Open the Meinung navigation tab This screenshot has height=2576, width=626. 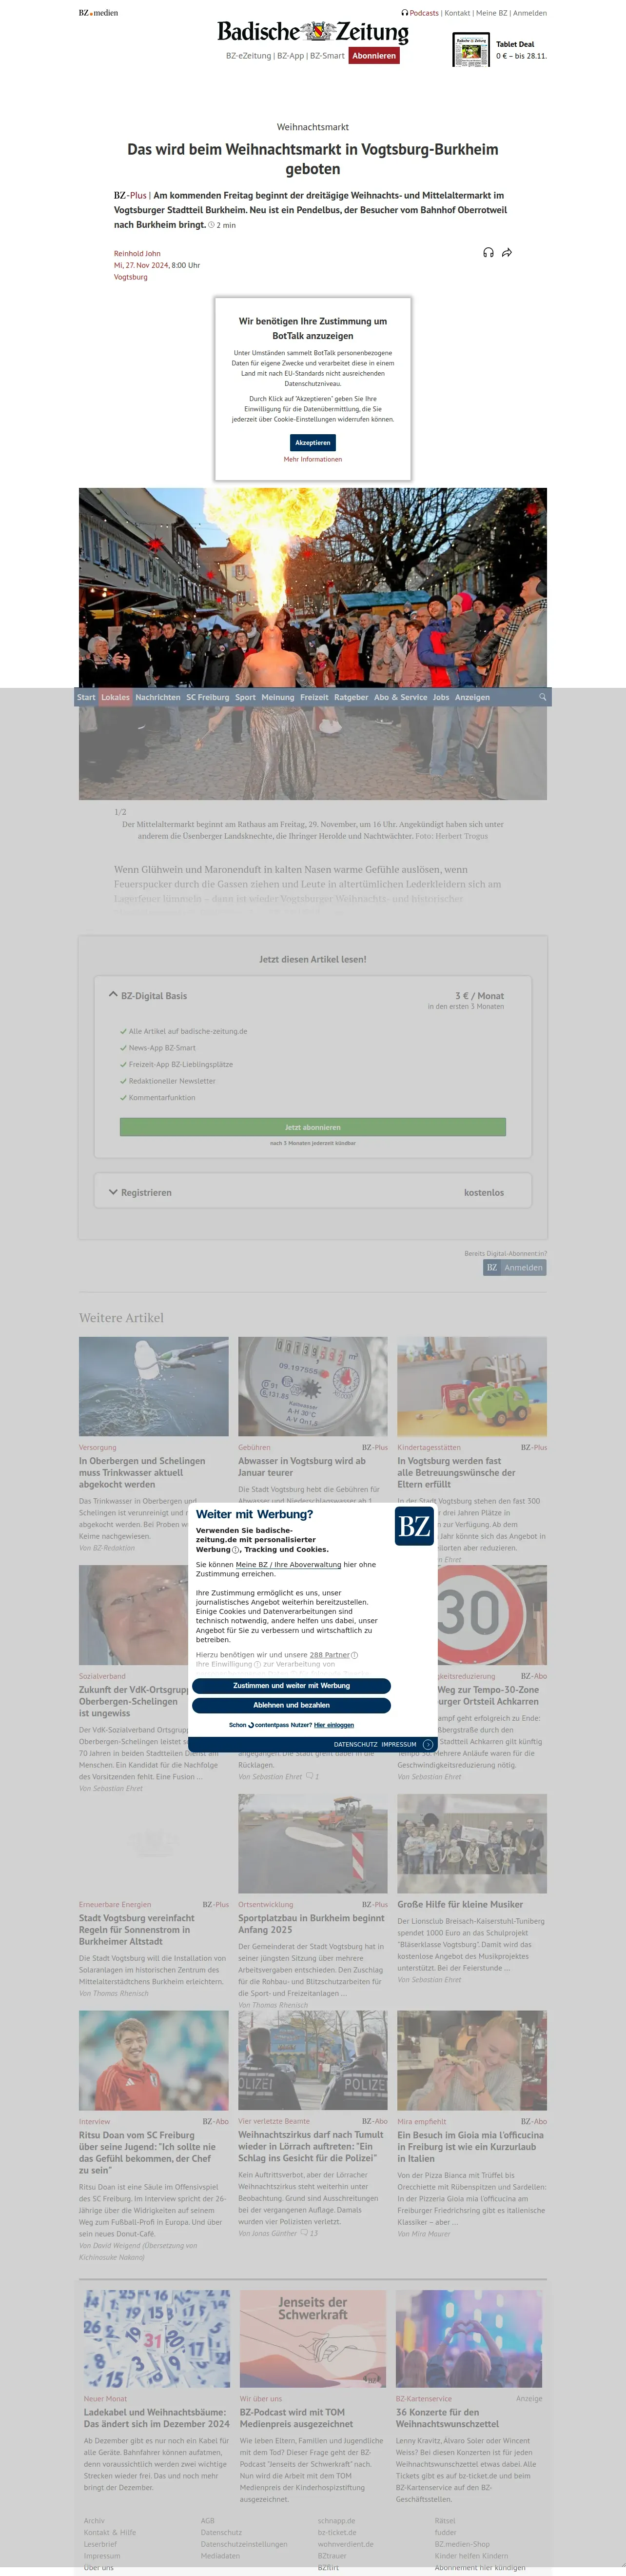point(278,697)
